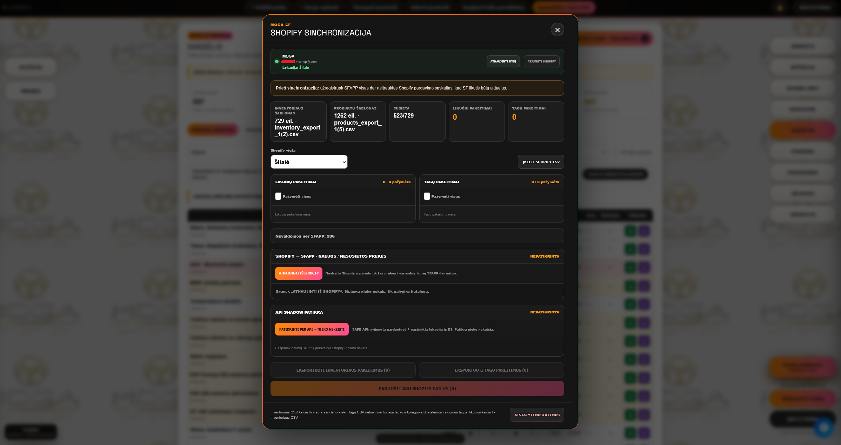Viewport: 841px width, 445px height.
Task: Click the Įkelti Shopify CSV button
Action: pyautogui.click(x=541, y=162)
